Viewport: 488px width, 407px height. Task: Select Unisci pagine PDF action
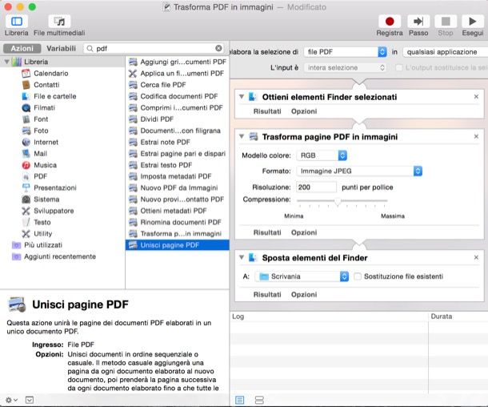pyautogui.click(x=178, y=245)
